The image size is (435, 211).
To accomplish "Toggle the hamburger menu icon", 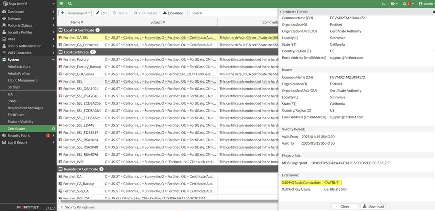I will tap(61, 4).
